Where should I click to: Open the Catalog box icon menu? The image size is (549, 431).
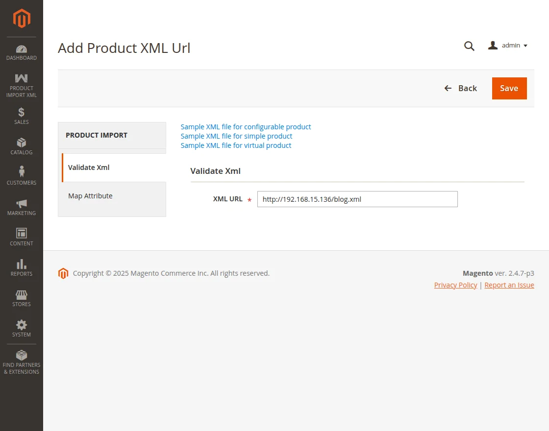coord(22,143)
